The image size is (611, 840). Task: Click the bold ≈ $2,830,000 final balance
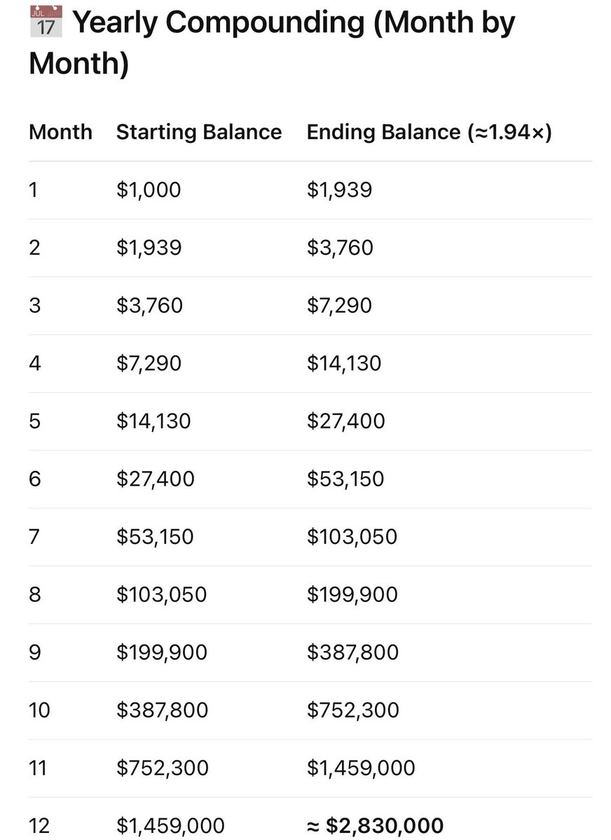point(375,825)
